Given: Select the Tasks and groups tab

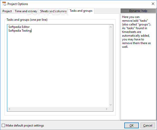Looking at the screenshot, I should [x=81, y=11].
